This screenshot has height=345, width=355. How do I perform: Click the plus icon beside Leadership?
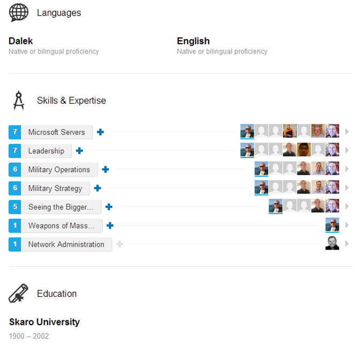(x=79, y=151)
